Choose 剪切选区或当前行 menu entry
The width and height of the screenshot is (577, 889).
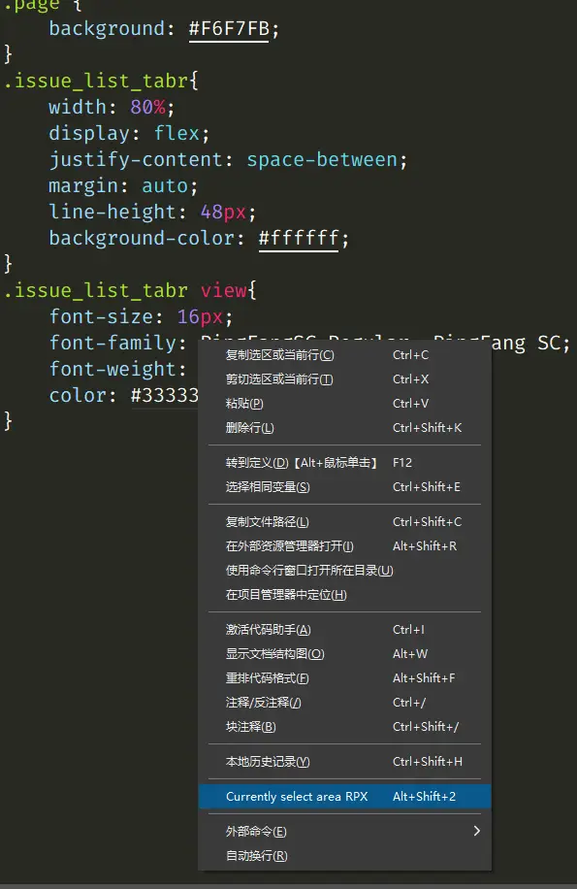point(344,379)
